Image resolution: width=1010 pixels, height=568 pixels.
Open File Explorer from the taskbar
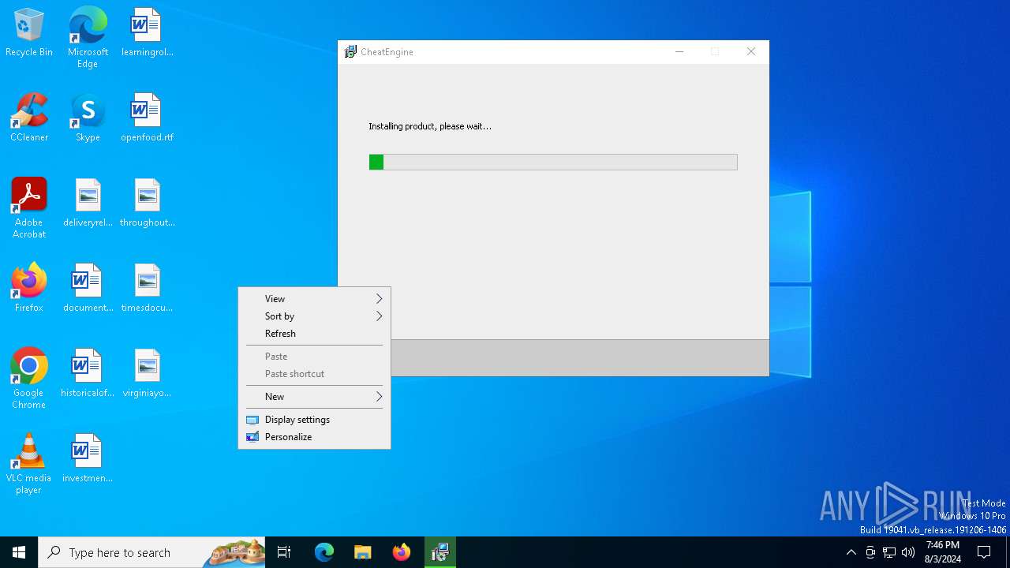pos(363,552)
